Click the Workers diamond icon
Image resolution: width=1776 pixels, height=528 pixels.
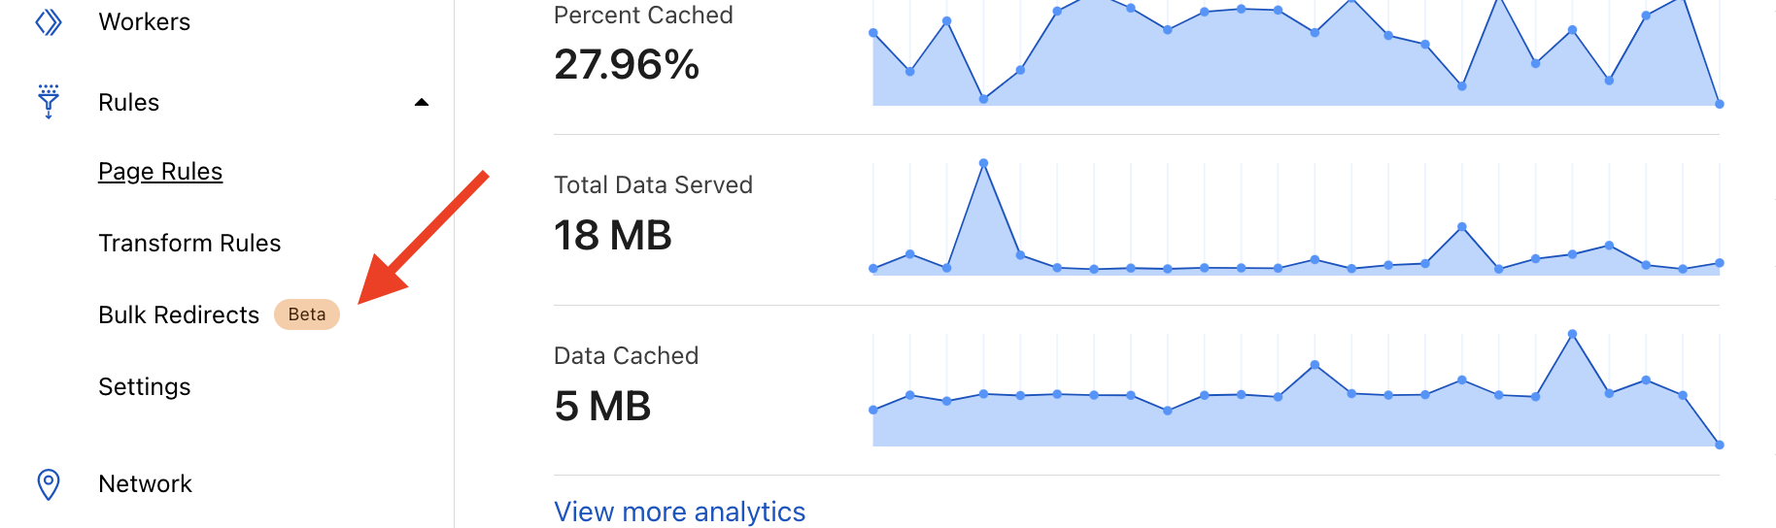[x=49, y=21]
